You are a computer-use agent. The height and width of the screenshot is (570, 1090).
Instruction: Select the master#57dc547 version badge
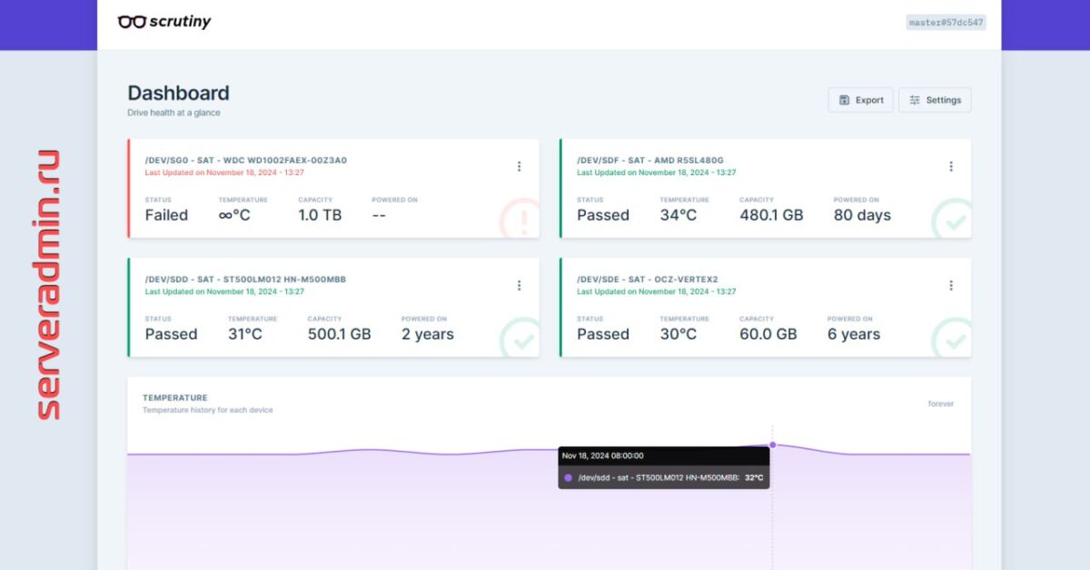coord(945,22)
